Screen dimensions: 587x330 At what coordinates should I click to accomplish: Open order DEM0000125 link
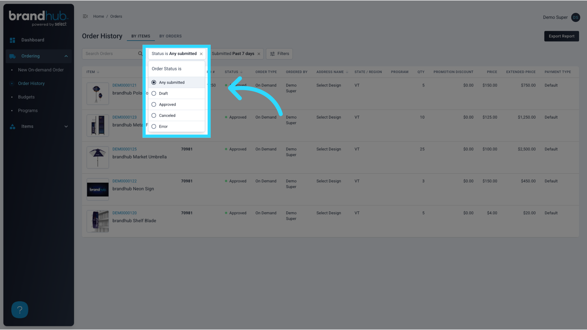pos(124,149)
